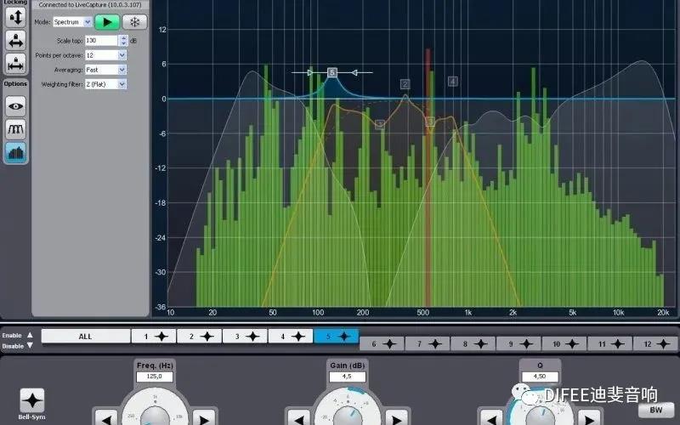680x425 pixels.
Task: Click the Bell-Sym filter type icon
Action: point(32,400)
